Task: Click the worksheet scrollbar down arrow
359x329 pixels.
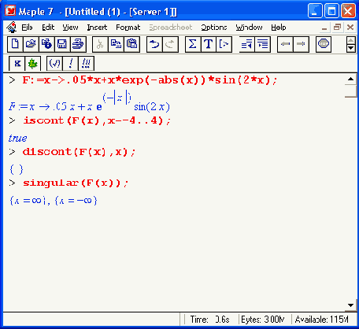Action: (350, 305)
